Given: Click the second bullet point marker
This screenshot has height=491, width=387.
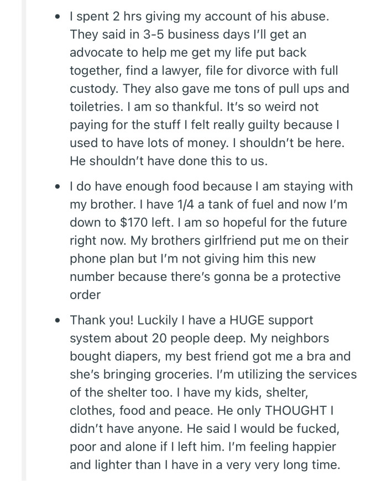Looking at the screenshot, I should pos(58,187).
